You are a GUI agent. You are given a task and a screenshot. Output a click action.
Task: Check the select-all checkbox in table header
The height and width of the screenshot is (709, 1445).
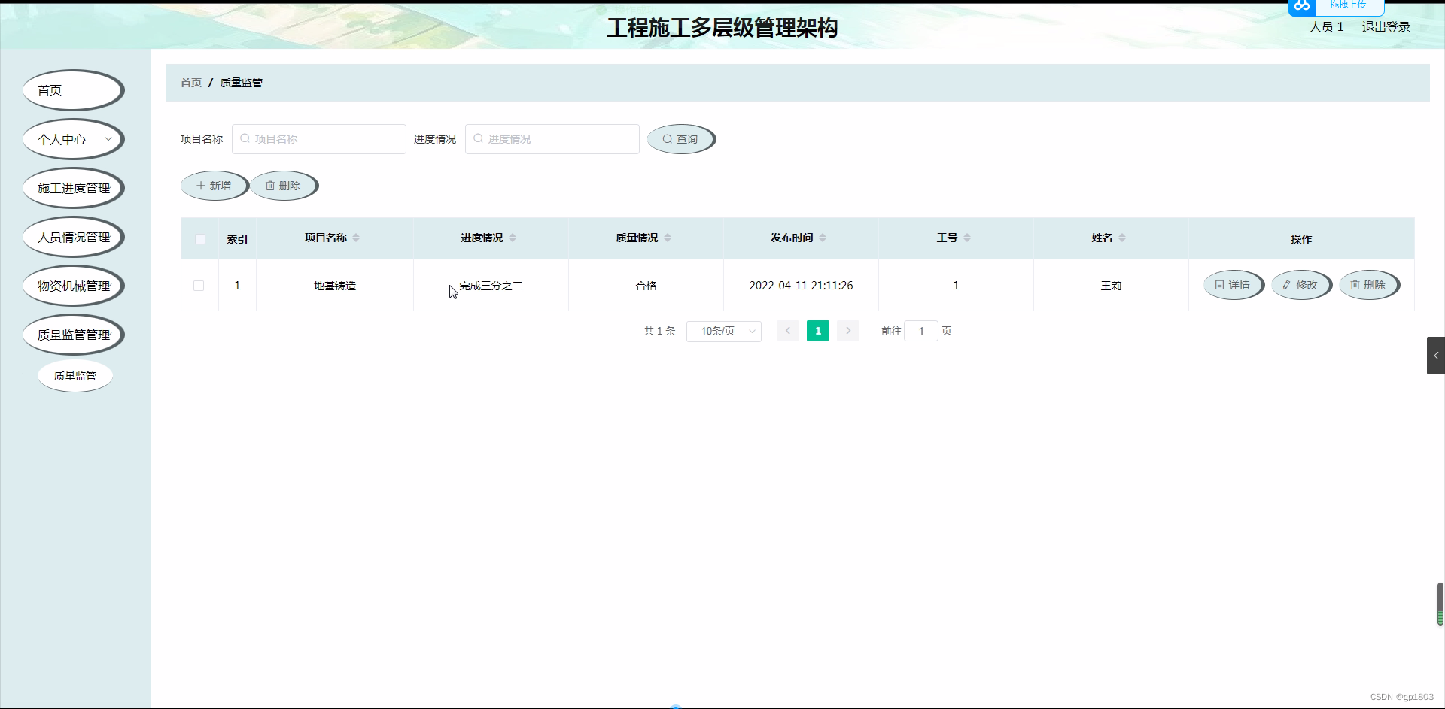tap(199, 238)
